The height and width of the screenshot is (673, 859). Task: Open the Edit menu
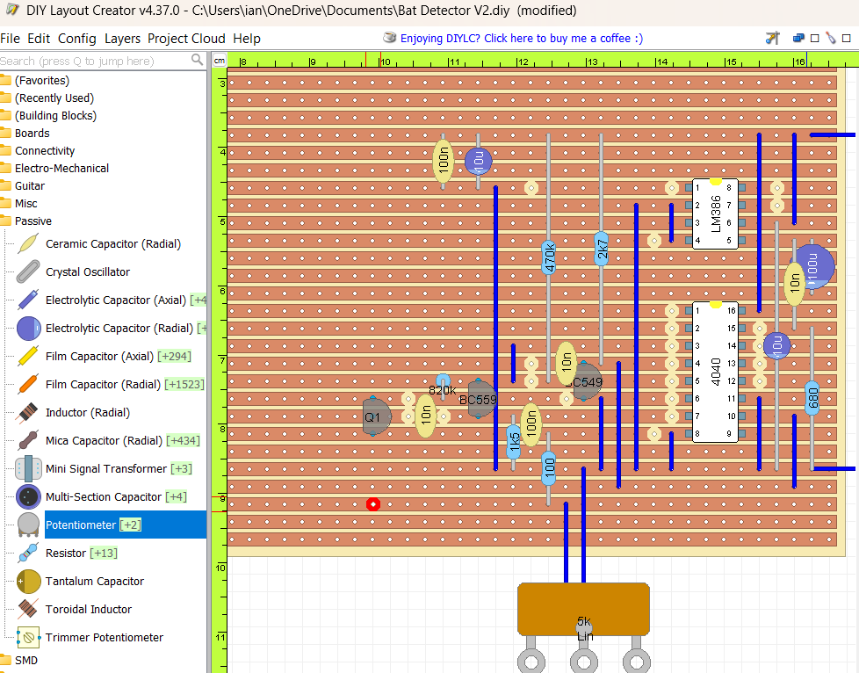click(39, 39)
